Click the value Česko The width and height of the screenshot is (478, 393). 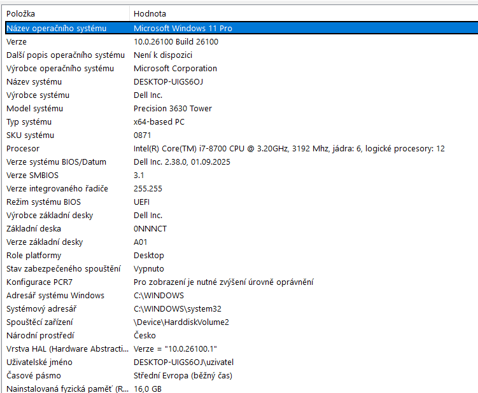(144, 336)
